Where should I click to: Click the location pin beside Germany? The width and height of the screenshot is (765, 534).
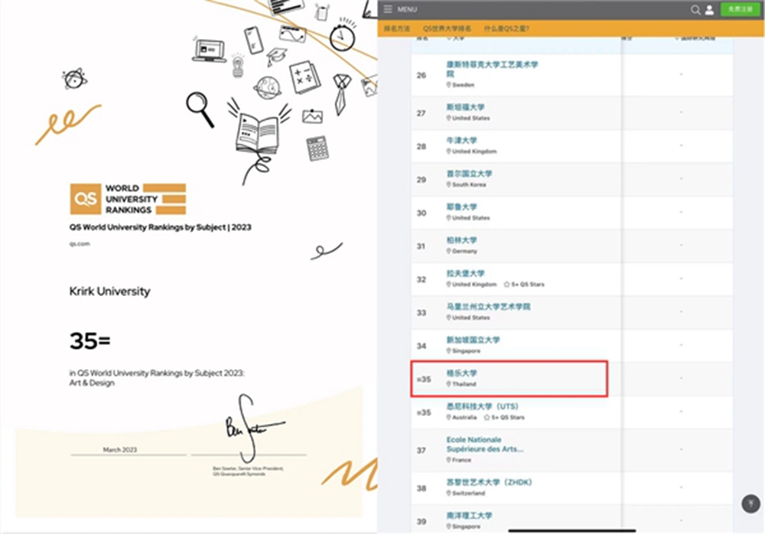click(x=449, y=251)
